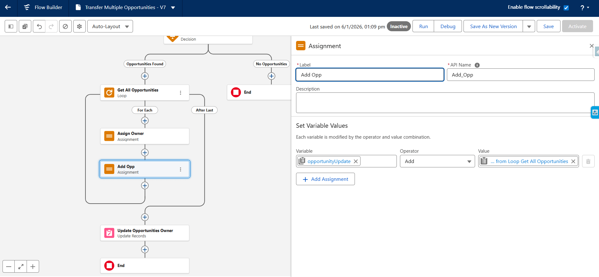Add element after Assign Owner node
The height and width of the screenshot is (277, 599).
145,153
